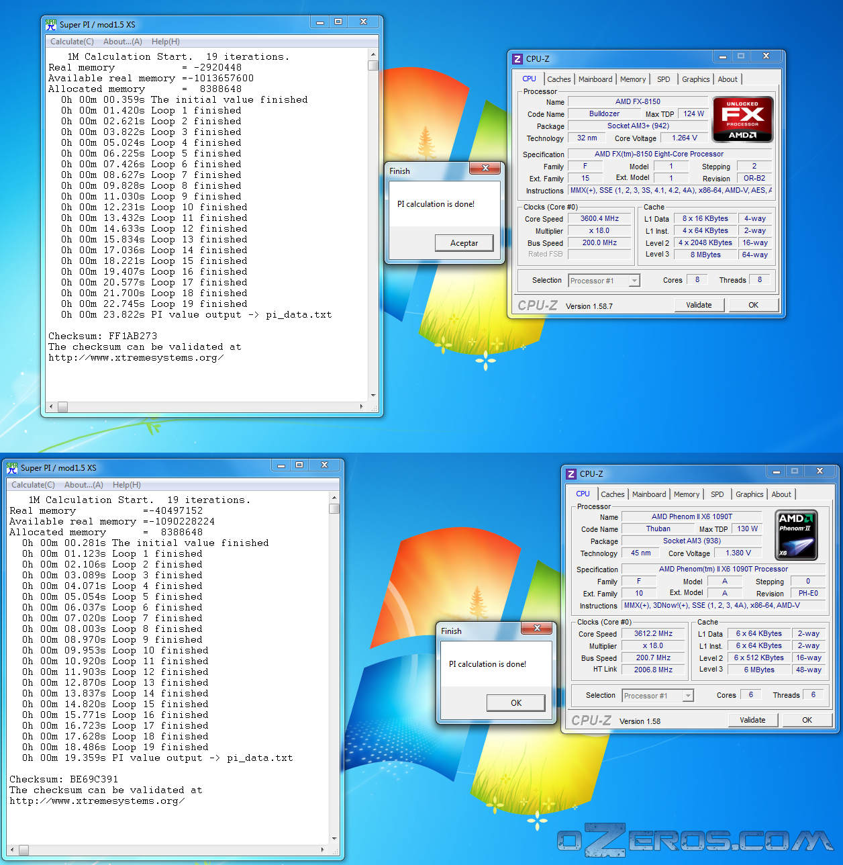Image resolution: width=843 pixels, height=865 pixels.
Task: Click OK in the FX-8150 CPU-Z window
Action: pos(754,305)
